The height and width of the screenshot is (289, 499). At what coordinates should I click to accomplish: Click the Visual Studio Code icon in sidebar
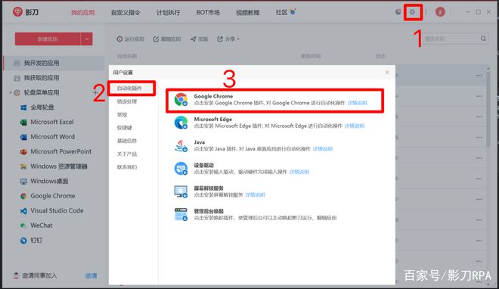pos(23,211)
